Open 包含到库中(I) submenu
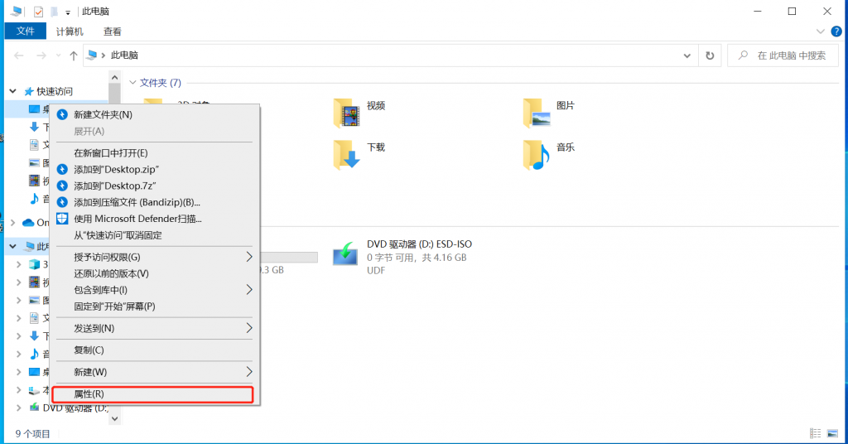 point(153,290)
